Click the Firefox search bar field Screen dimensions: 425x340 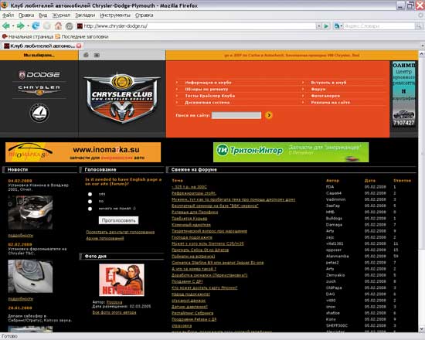[x=379, y=26]
